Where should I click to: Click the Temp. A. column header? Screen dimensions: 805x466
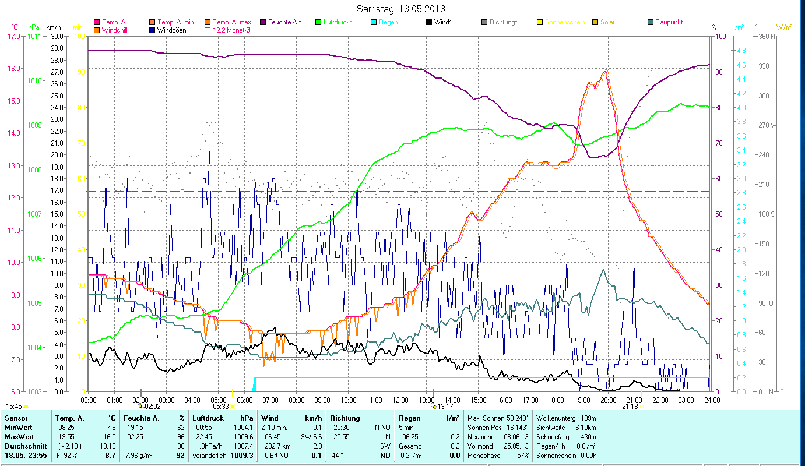coord(69,418)
